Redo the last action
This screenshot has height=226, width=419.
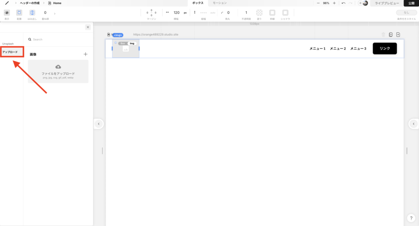pos(350,3)
